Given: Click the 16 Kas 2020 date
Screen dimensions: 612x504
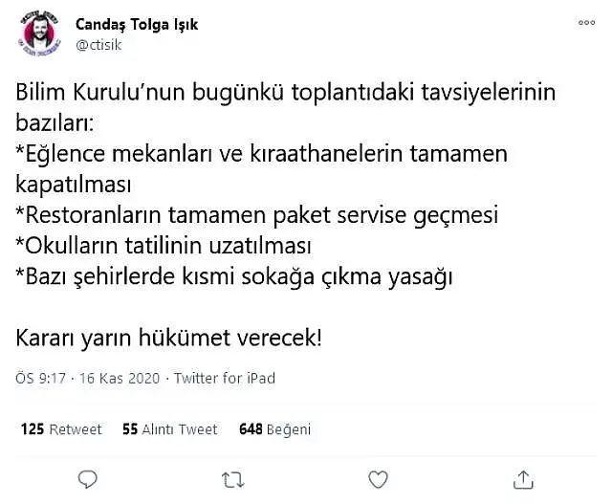Looking at the screenshot, I should point(120,379).
